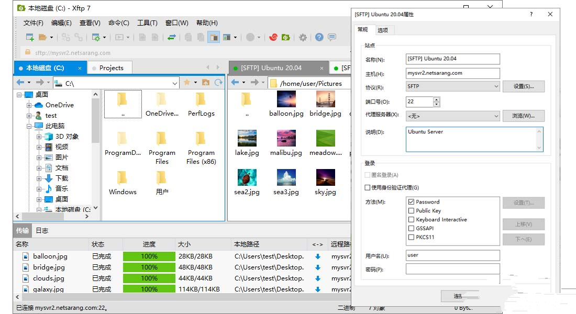Close the [SFTP] Ubuntu 20.04 tab
576x314 pixels.
point(322,68)
